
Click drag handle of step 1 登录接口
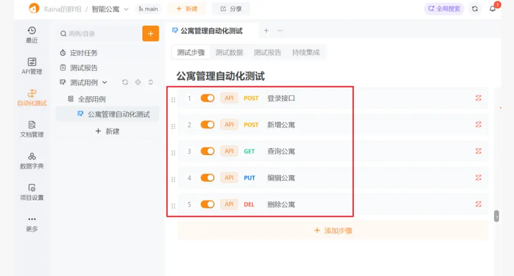(173, 100)
